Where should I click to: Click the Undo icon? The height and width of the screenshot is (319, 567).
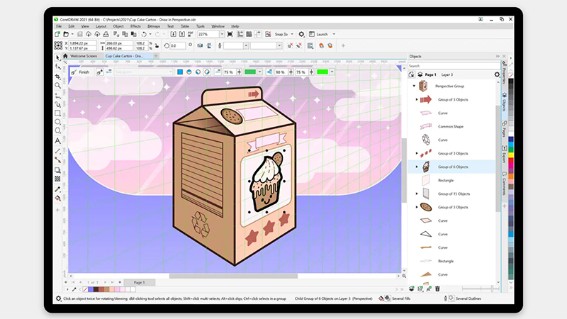[144, 34]
